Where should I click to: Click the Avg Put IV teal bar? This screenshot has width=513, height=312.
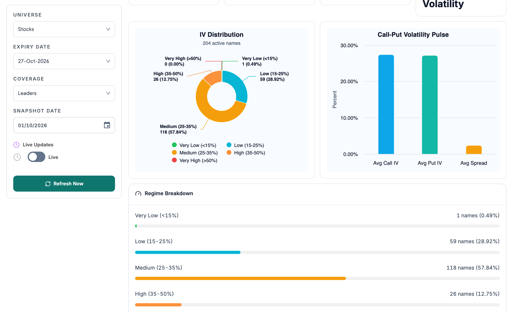click(430, 105)
